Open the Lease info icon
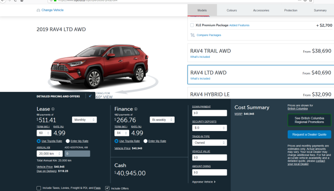 click(x=53, y=109)
